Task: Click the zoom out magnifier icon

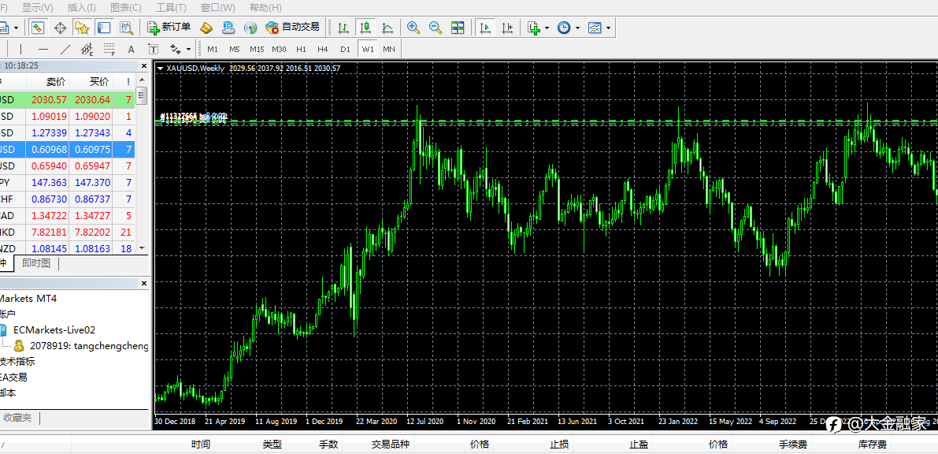Action: [x=436, y=28]
